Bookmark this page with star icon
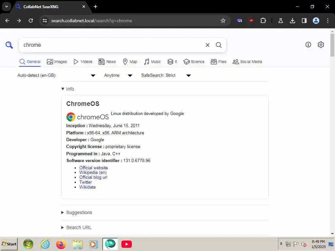Image resolution: width=335 pixels, height=251 pixels. tap(223, 21)
